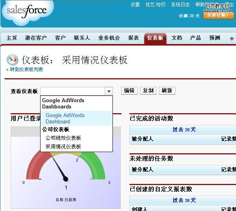
Task: Click the orange 立即订购 button
Action: pos(218,15)
